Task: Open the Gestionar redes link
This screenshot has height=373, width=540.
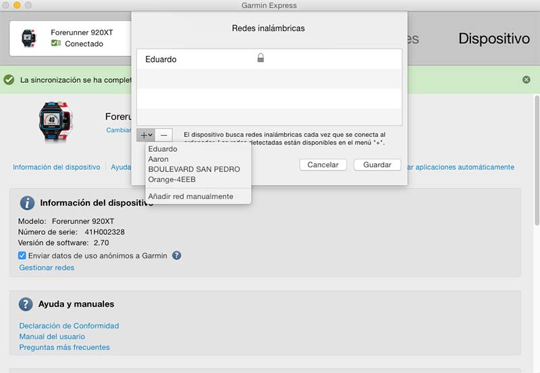Action: [x=47, y=268]
